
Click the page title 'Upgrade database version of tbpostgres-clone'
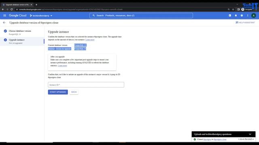[34, 23]
